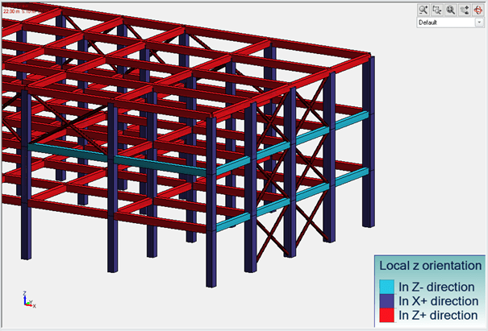Select the 'In Z- direction' legend label
Screen dimensions: 488x331
click(436, 286)
